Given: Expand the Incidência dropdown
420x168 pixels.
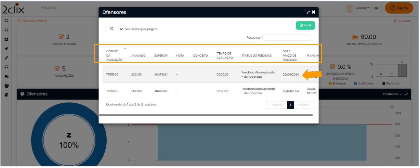Looking at the screenshot, I should [x=392, y=94].
